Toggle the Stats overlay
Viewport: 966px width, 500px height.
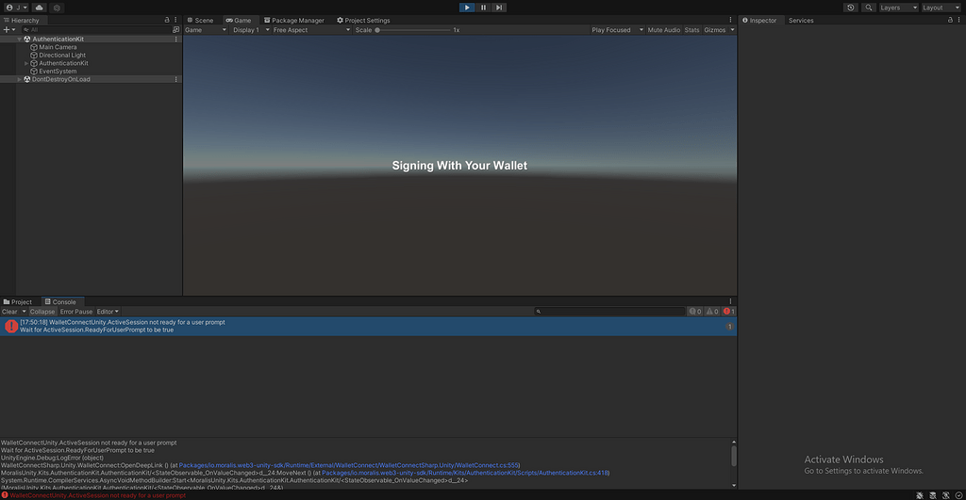(691, 29)
